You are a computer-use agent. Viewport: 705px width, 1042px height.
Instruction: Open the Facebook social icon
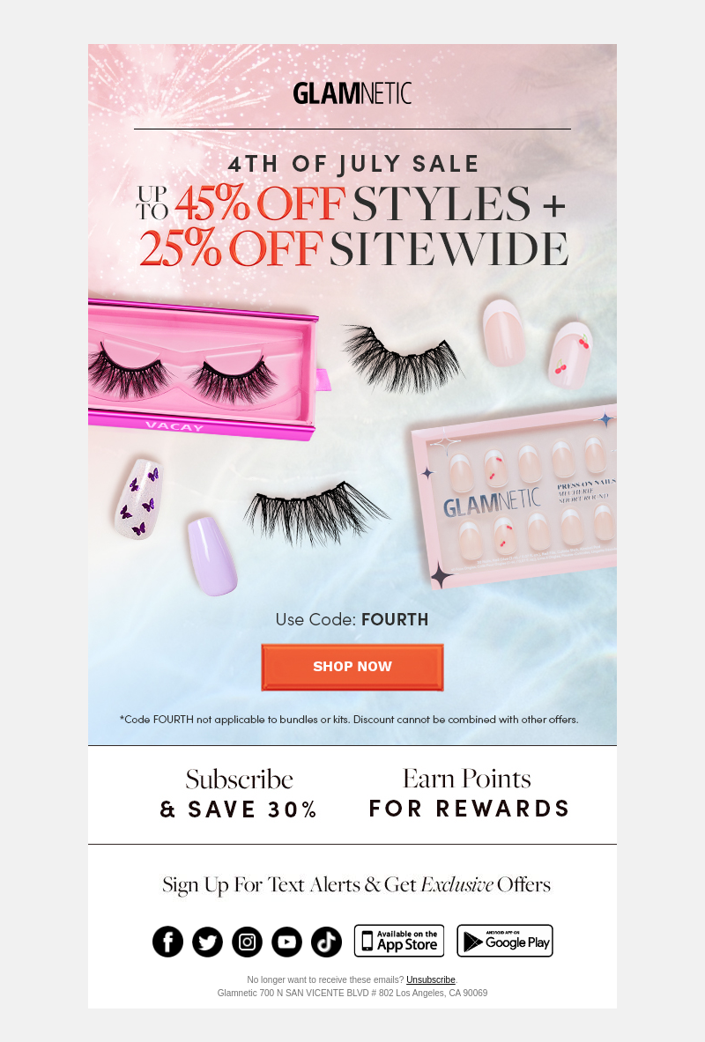click(x=167, y=942)
